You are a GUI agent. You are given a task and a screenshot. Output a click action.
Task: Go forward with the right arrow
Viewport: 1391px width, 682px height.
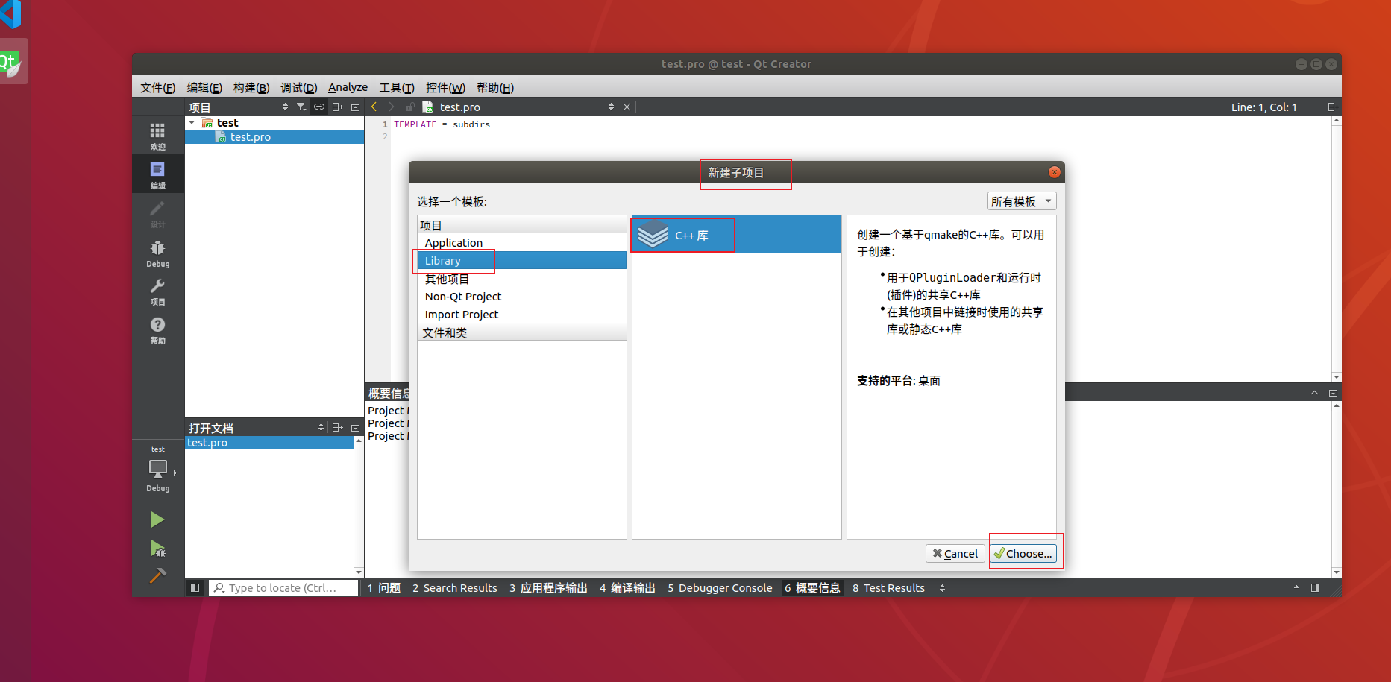391,107
